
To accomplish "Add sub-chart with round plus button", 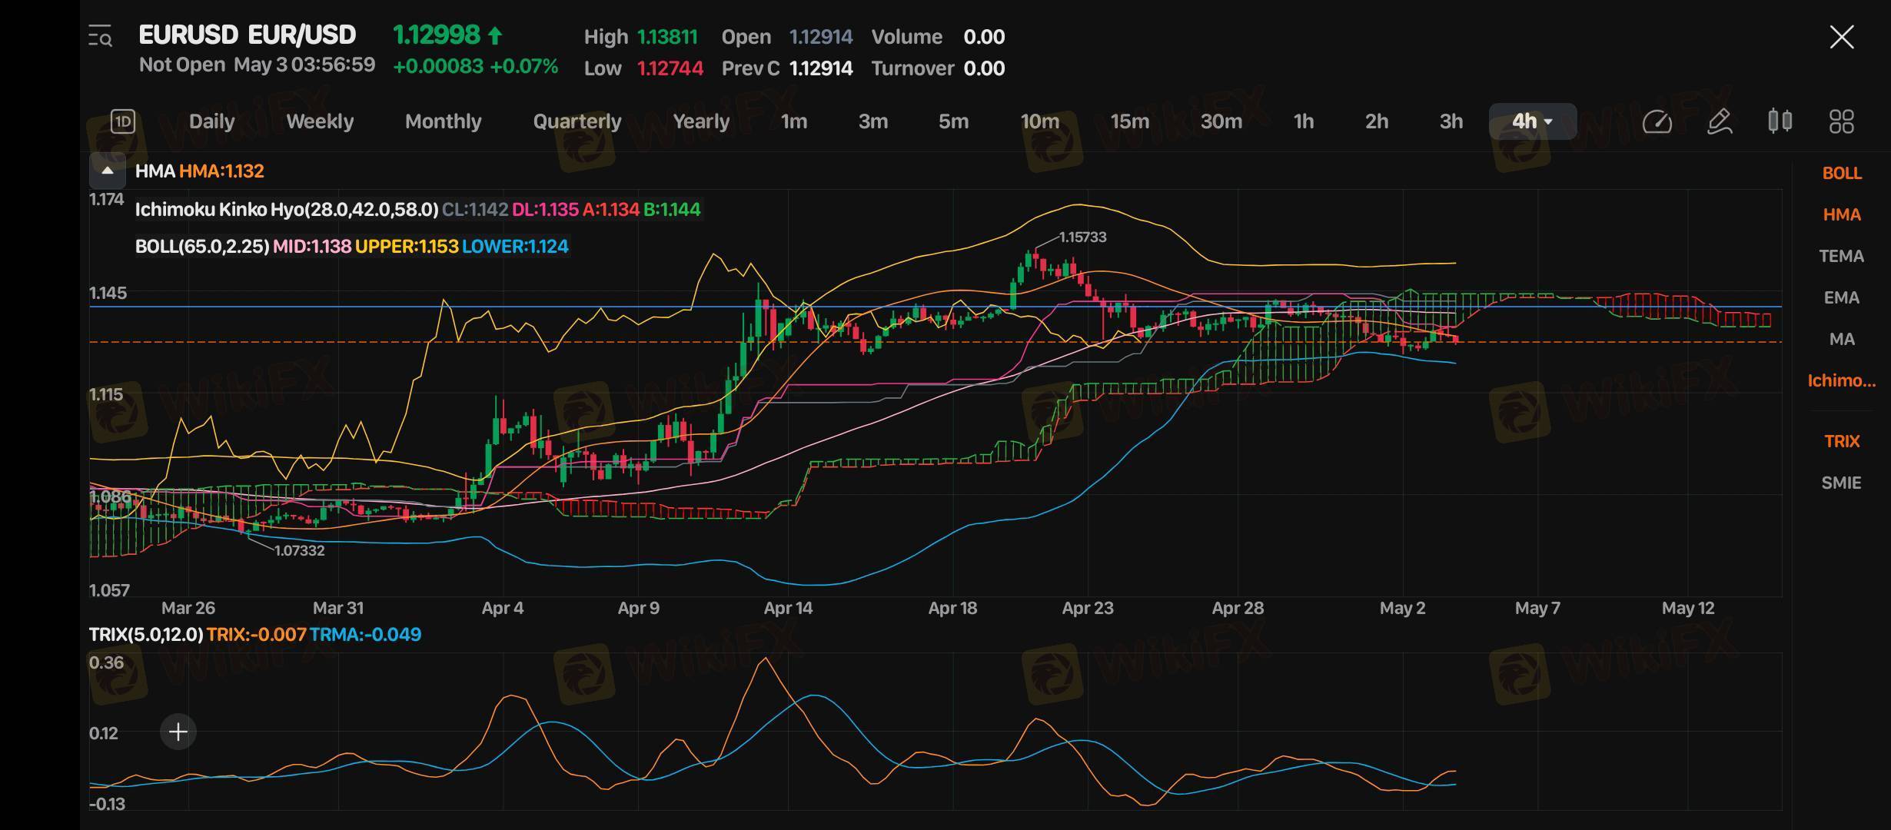I will [x=178, y=732].
